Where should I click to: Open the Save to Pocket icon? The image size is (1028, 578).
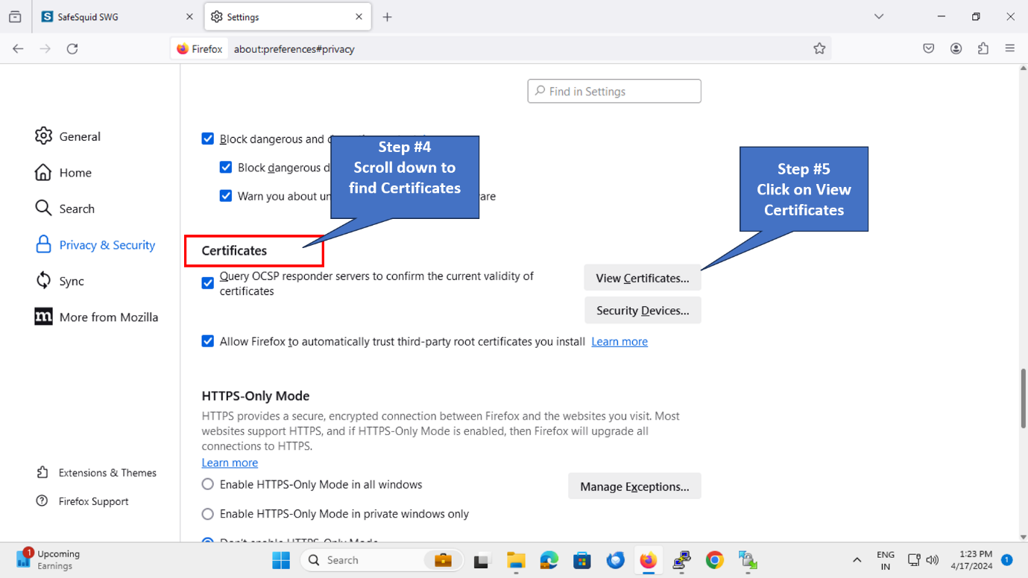928,48
